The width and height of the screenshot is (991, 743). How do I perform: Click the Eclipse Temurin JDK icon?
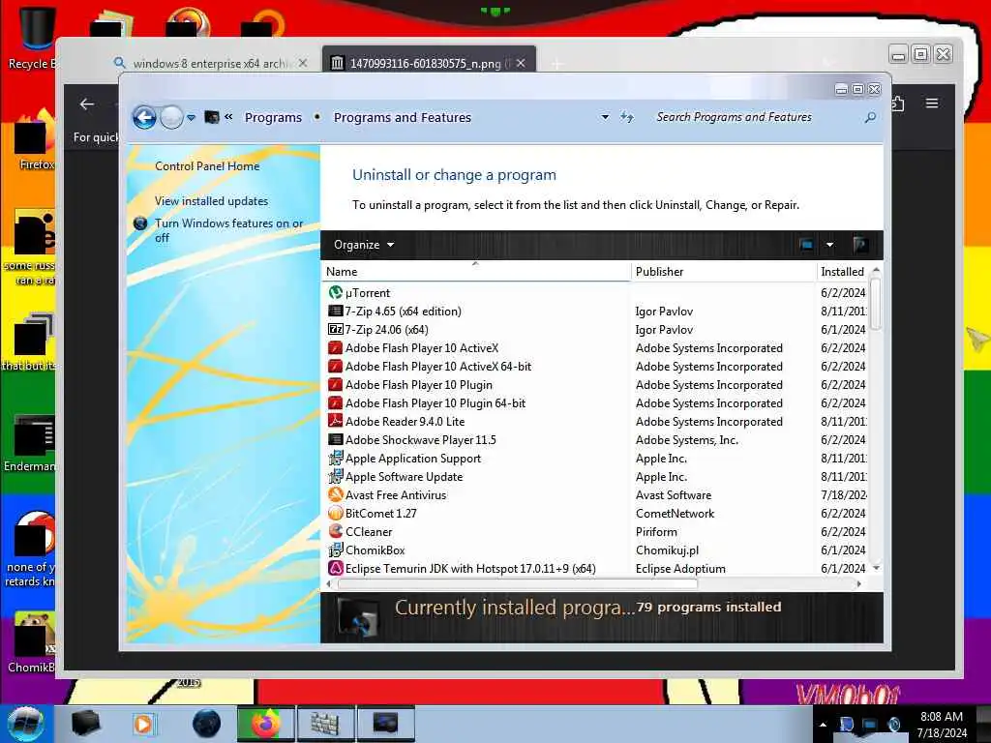click(x=336, y=567)
